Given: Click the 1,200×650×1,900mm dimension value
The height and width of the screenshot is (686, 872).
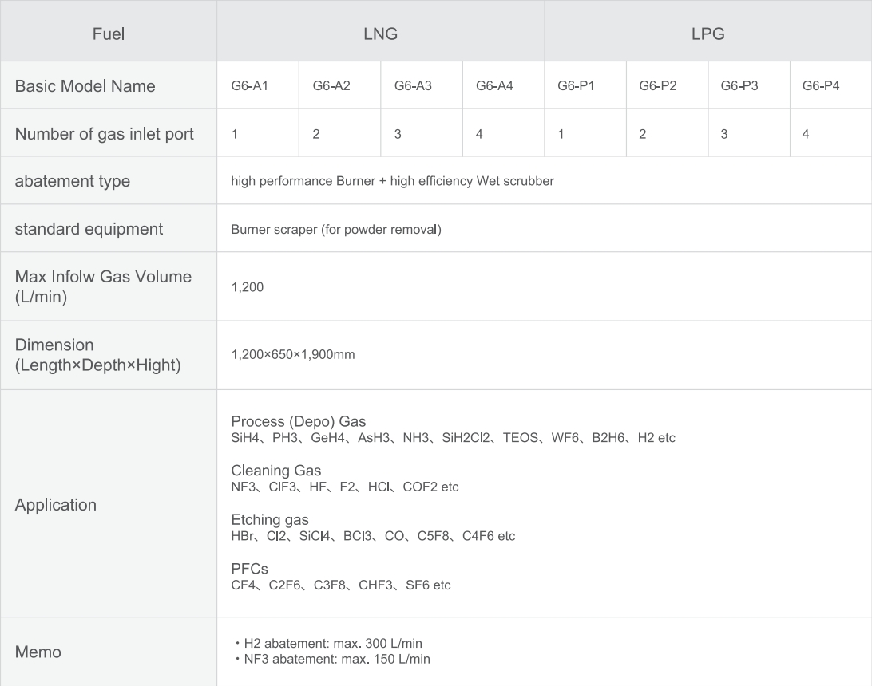Looking at the screenshot, I should [x=292, y=354].
